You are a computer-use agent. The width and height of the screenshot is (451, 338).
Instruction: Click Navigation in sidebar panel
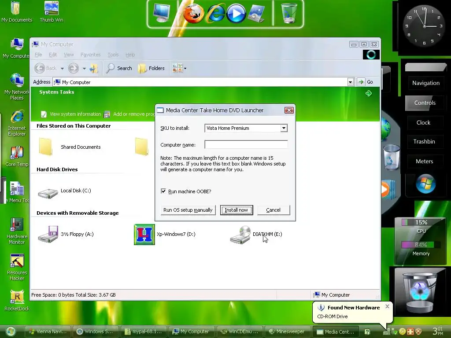tap(426, 83)
